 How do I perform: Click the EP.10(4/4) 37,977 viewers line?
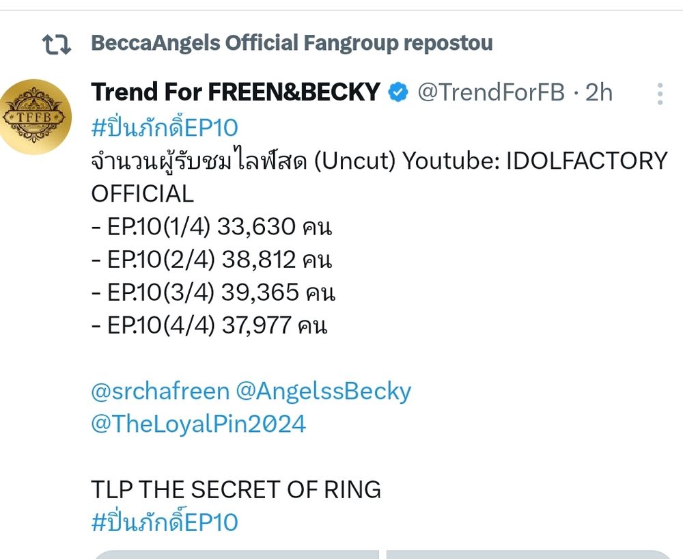209,325
